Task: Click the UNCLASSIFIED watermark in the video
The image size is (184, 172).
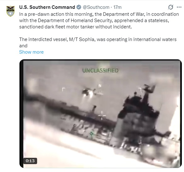Action: (x=100, y=71)
